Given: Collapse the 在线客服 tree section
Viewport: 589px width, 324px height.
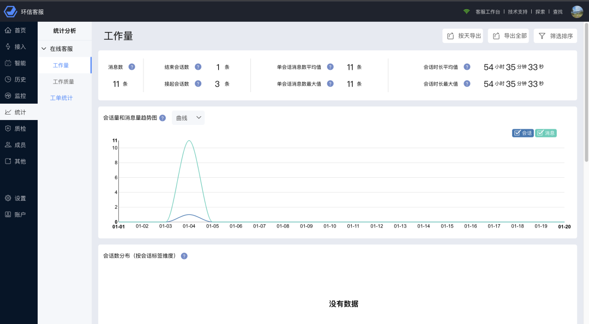Looking at the screenshot, I should click(44, 49).
